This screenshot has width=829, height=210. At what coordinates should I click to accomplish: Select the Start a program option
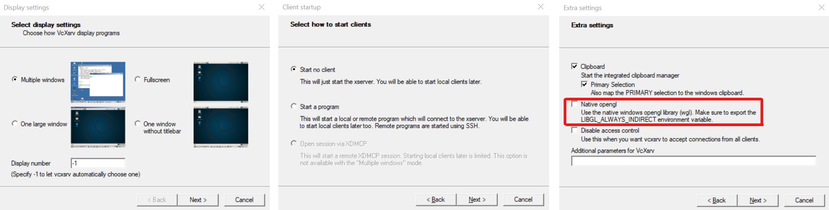pos(294,106)
